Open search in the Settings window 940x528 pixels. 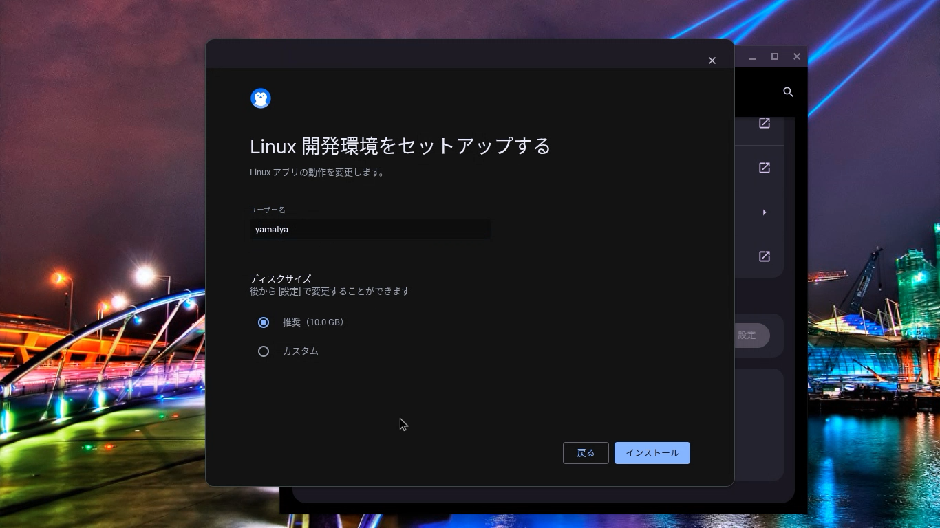click(789, 91)
